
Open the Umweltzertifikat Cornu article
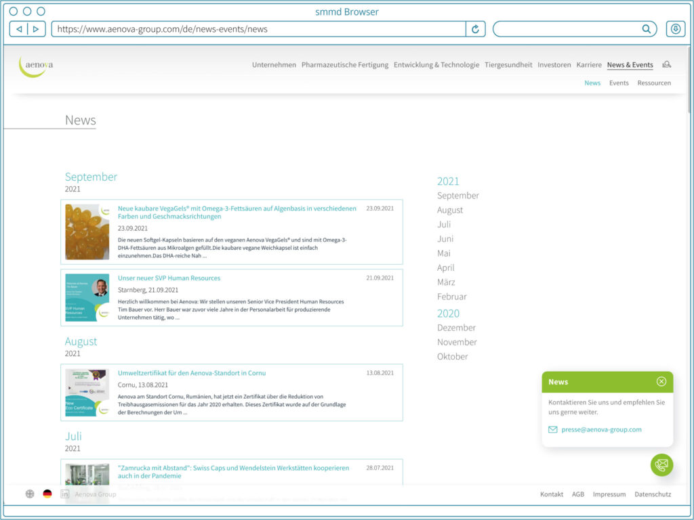pyautogui.click(x=192, y=373)
